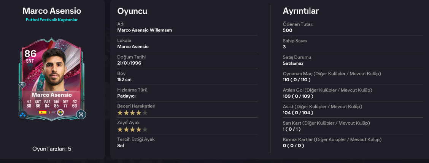Click the Satılamaz sale status value
The width and height of the screenshot is (429, 163).
pos(293,63)
